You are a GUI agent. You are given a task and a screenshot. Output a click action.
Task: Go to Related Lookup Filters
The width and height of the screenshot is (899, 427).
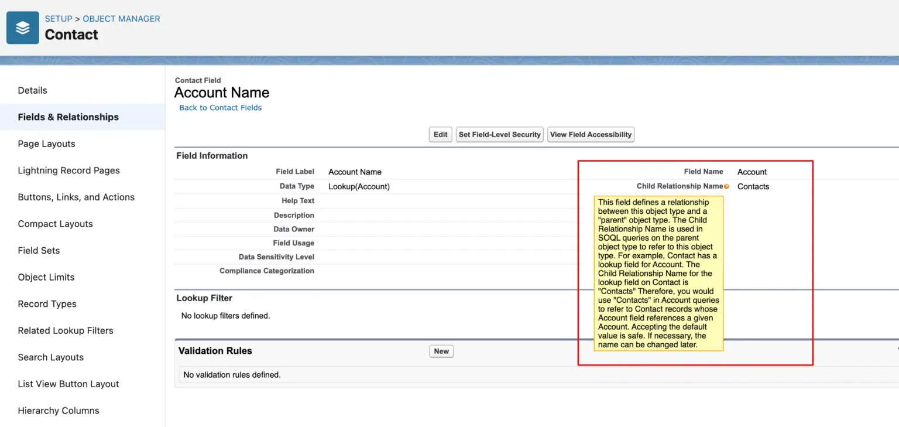(x=66, y=330)
